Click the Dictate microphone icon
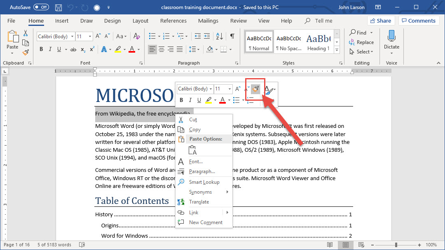 [391, 36]
